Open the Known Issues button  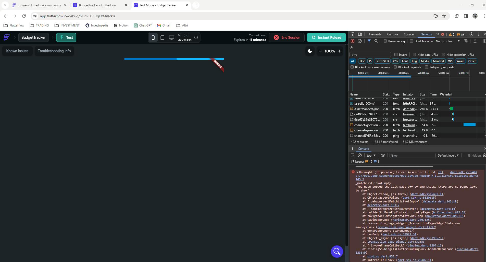coord(17,51)
